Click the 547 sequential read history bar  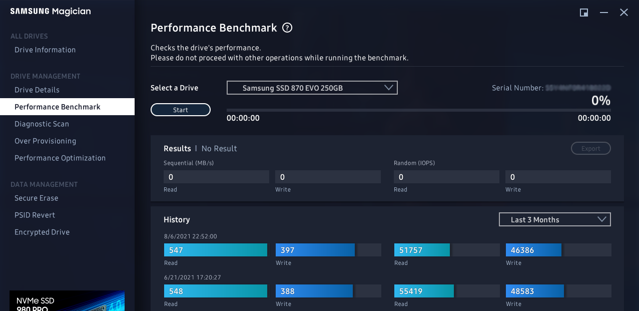tap(216, 250)
